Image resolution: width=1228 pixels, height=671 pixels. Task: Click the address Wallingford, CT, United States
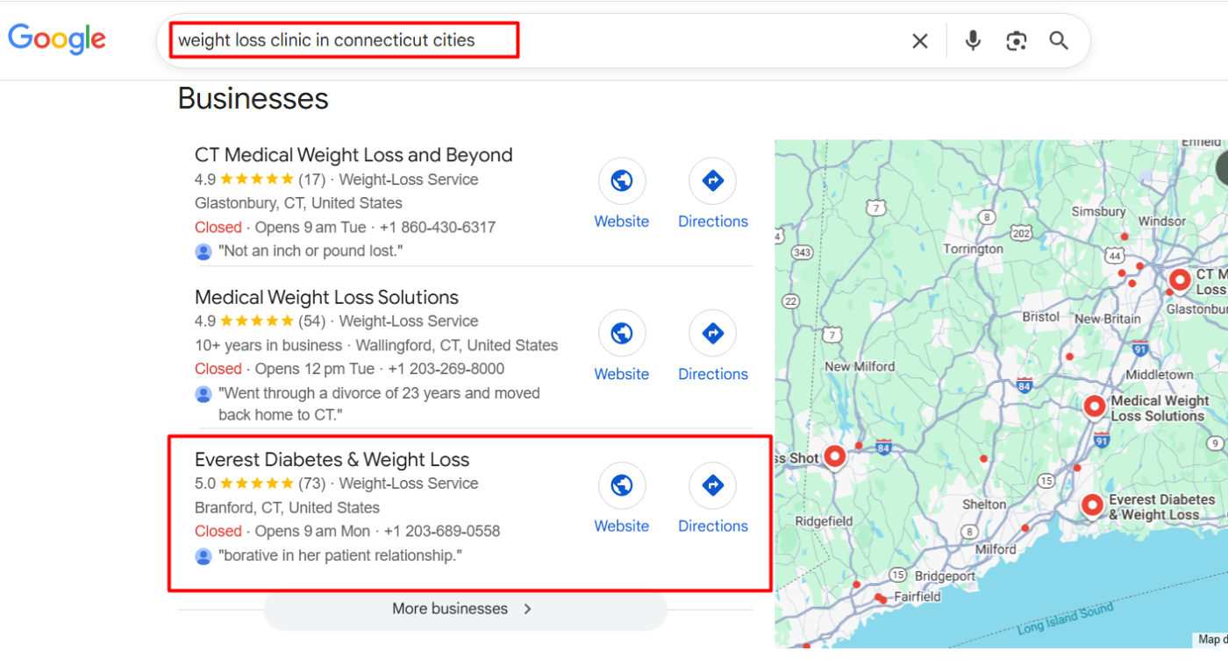(457, 345)
